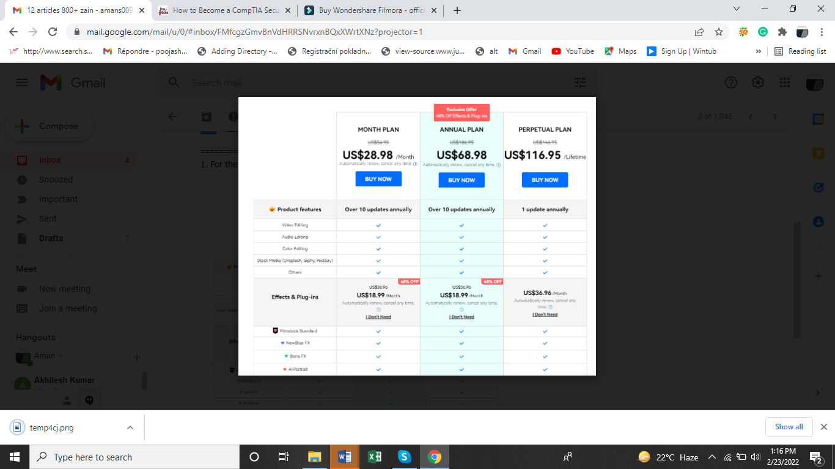Open Maps bookmark
Screen dimensions: 835x469
(x=620, y=51)
